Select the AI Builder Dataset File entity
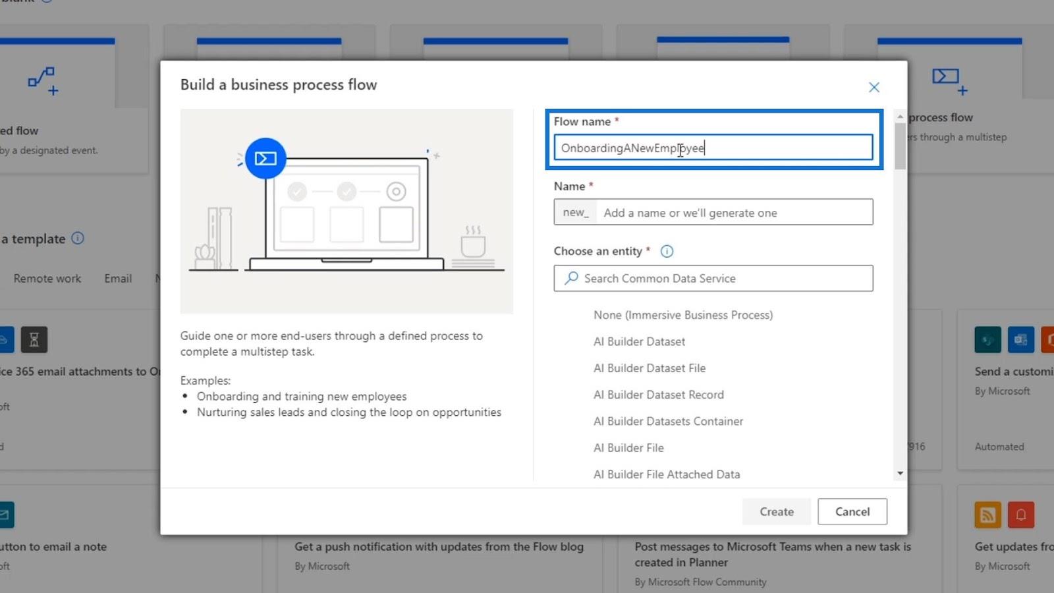 [650, 368]
